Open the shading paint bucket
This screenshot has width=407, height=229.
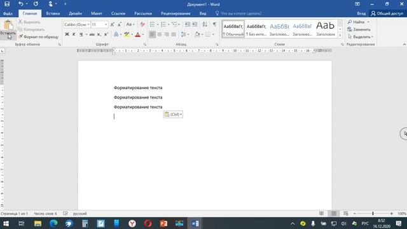pos(197,34)
